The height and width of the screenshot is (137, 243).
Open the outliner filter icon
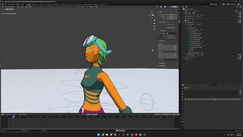(237, 7)
